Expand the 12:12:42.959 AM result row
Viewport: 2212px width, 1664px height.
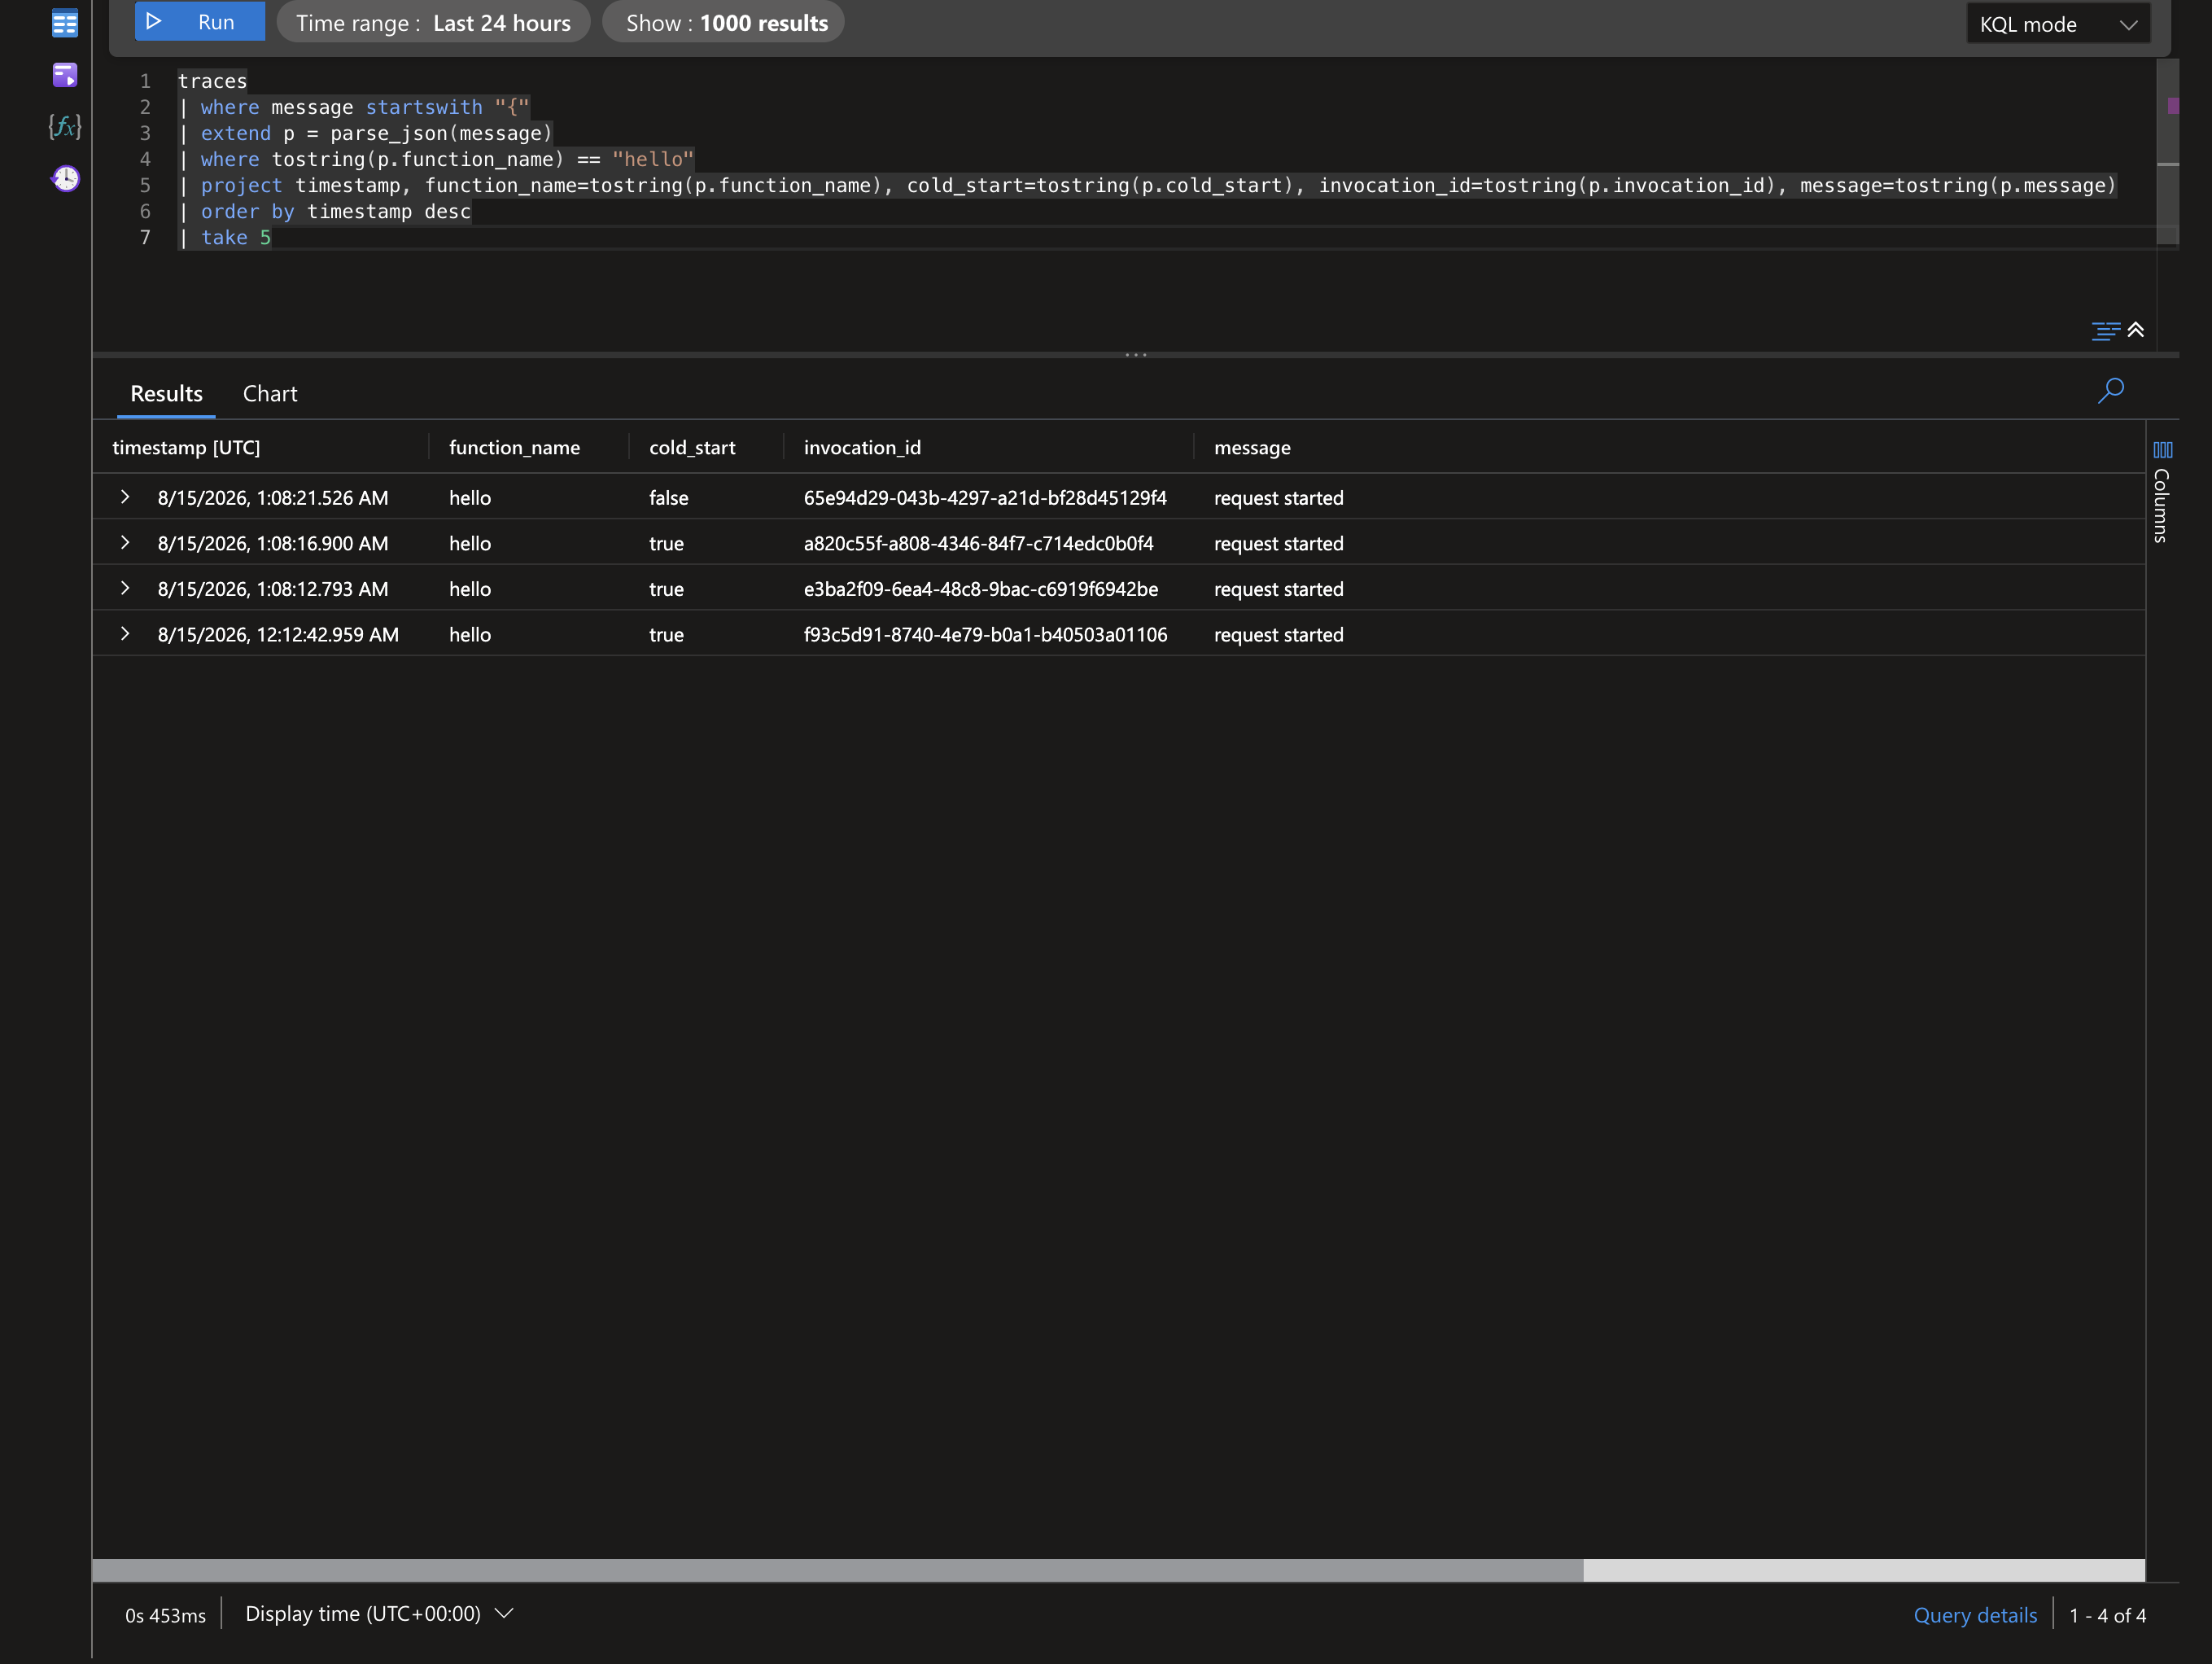click(x=125, y=633)
